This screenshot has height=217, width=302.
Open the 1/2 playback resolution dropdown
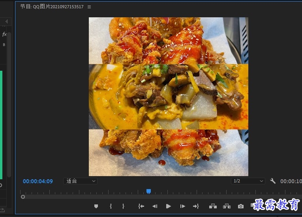click(x=248, y=181)
